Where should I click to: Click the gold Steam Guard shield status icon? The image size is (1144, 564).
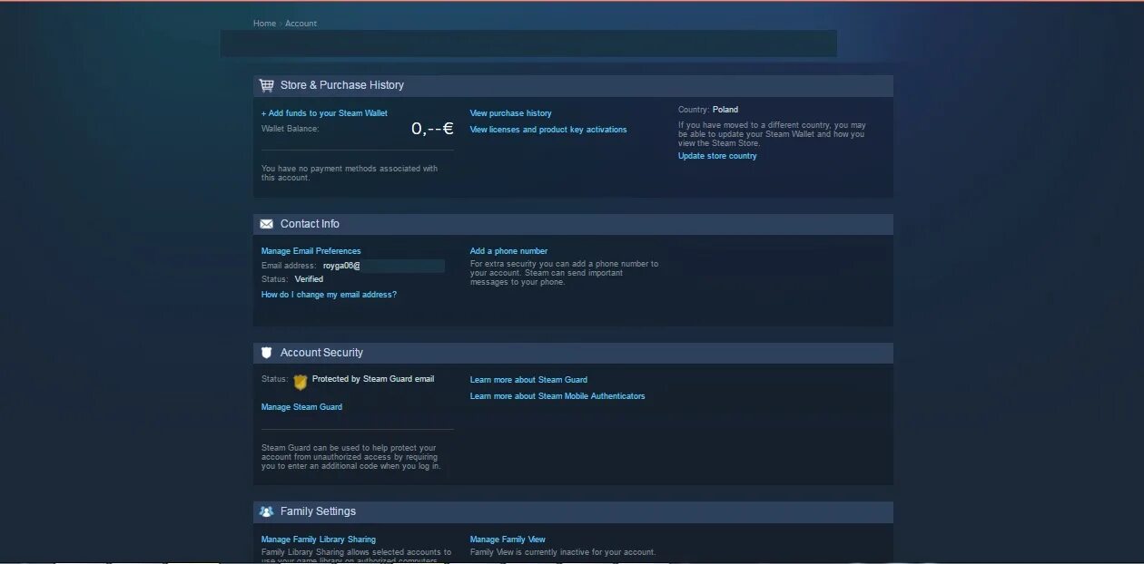click(x=301, y=382)
